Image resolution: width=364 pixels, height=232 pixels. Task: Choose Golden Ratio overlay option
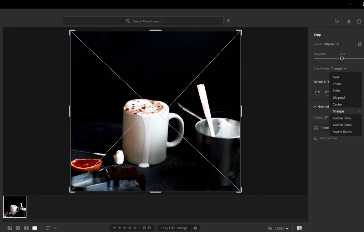coord(342,118)
